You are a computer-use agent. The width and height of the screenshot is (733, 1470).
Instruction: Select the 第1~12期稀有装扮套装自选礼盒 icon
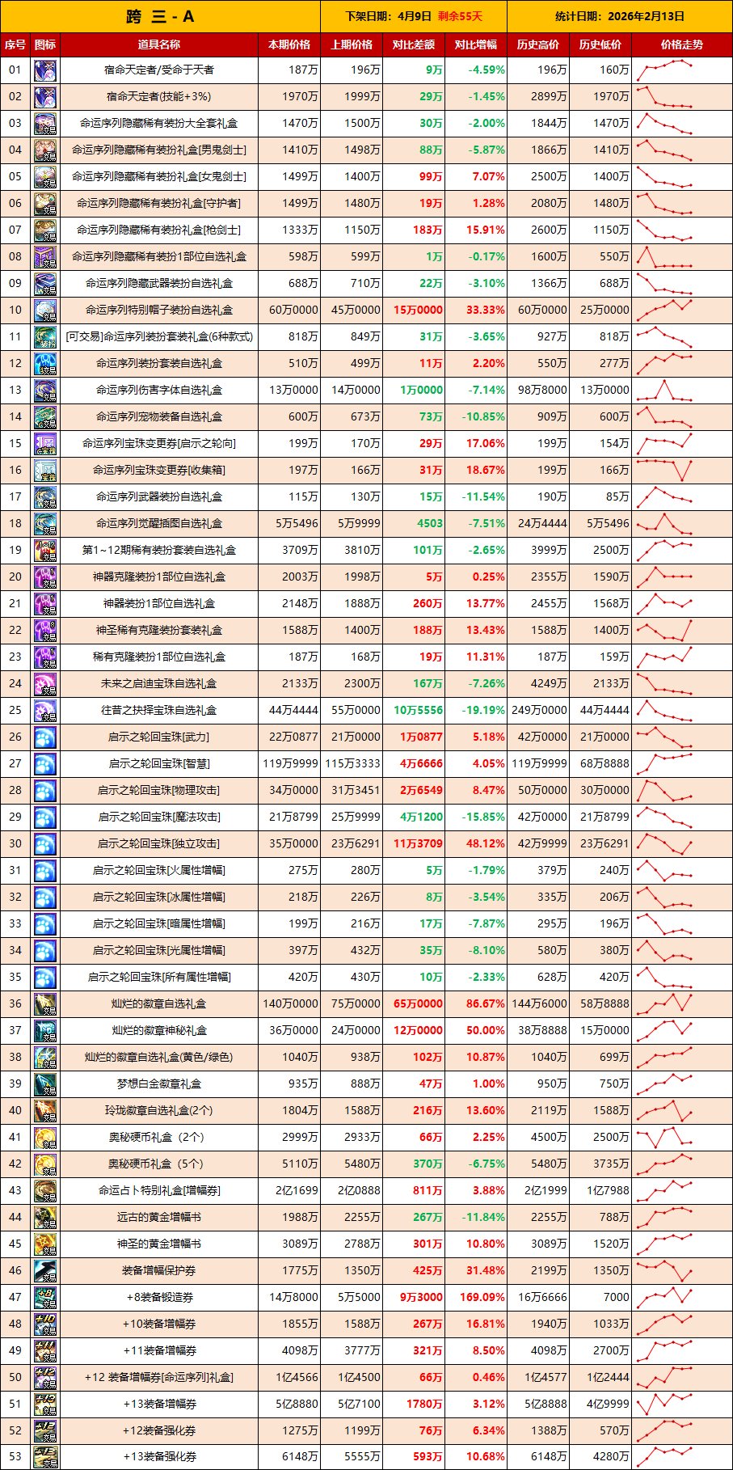tap(45, 551)
